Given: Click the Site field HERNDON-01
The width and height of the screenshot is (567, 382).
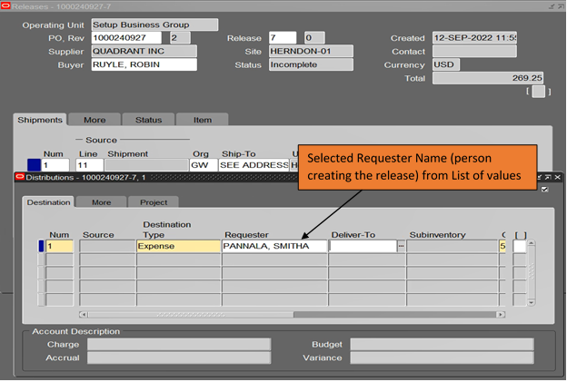Looking at the screenshot, I should [x=311, y=52].
